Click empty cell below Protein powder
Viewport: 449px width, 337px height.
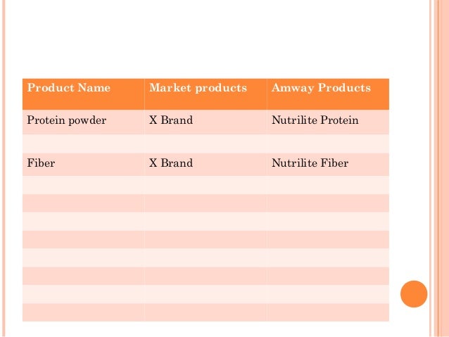point(83,144)
